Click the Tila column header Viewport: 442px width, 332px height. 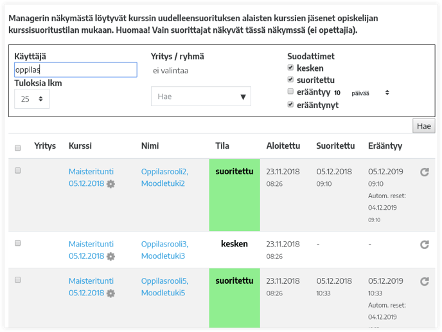pyautogui.click(x=222, y=146)
